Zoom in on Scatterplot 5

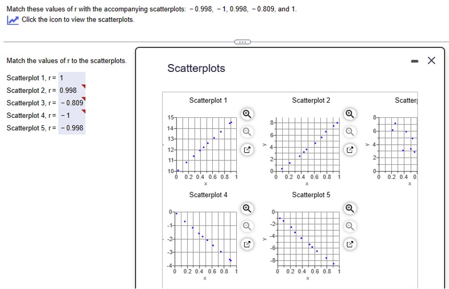click(x=349, y=209)
